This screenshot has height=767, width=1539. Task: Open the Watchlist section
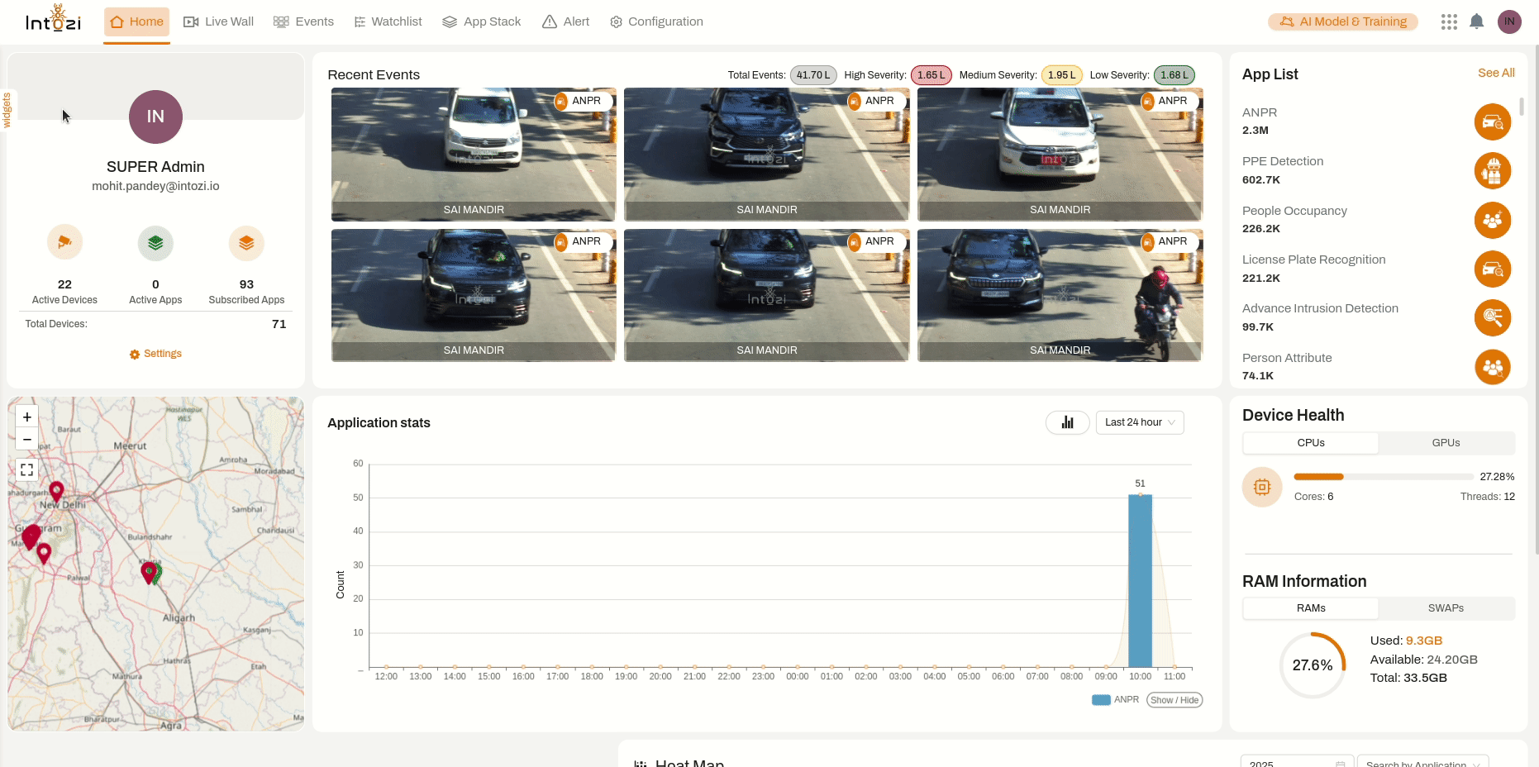(x=388, y=21)
